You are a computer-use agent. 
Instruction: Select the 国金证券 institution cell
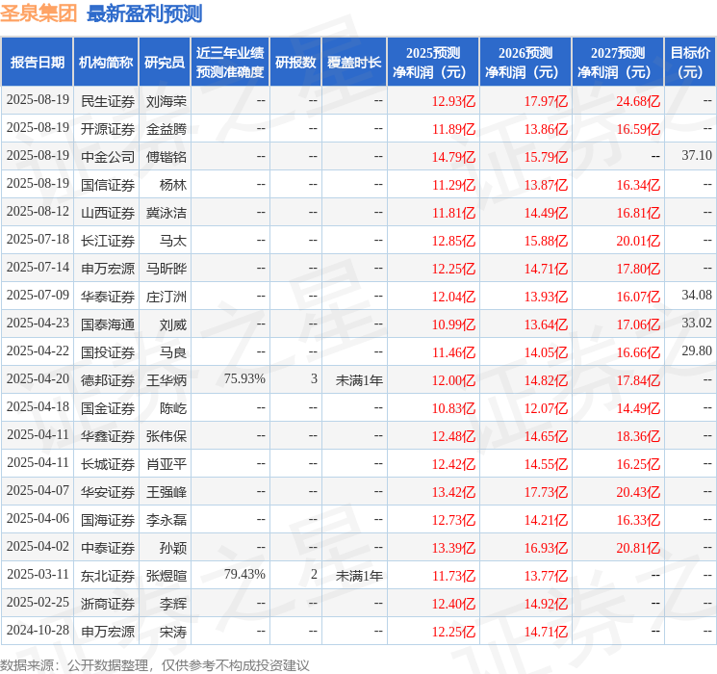pos(108,408)
